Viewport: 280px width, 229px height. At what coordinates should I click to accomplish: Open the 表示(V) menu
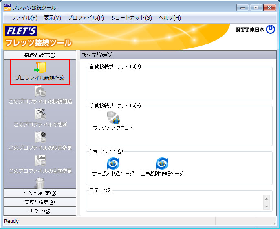click(x=53, y=18)
